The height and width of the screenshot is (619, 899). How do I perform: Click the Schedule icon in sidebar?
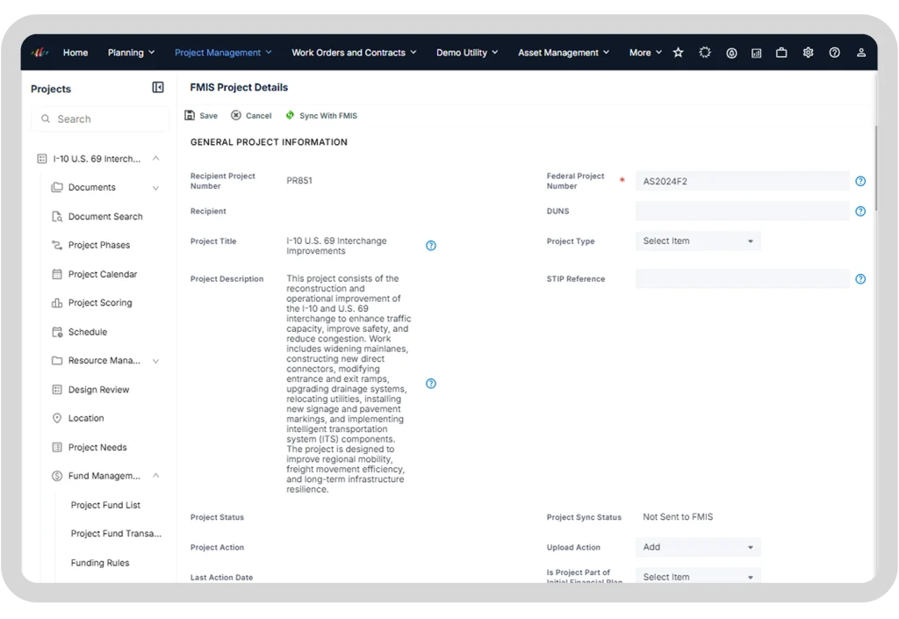coord(57,332)
